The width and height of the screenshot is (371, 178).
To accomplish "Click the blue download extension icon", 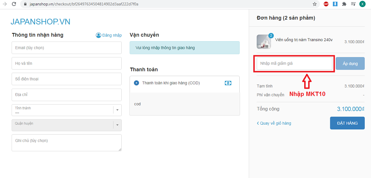I will click(x=335, y=4).
